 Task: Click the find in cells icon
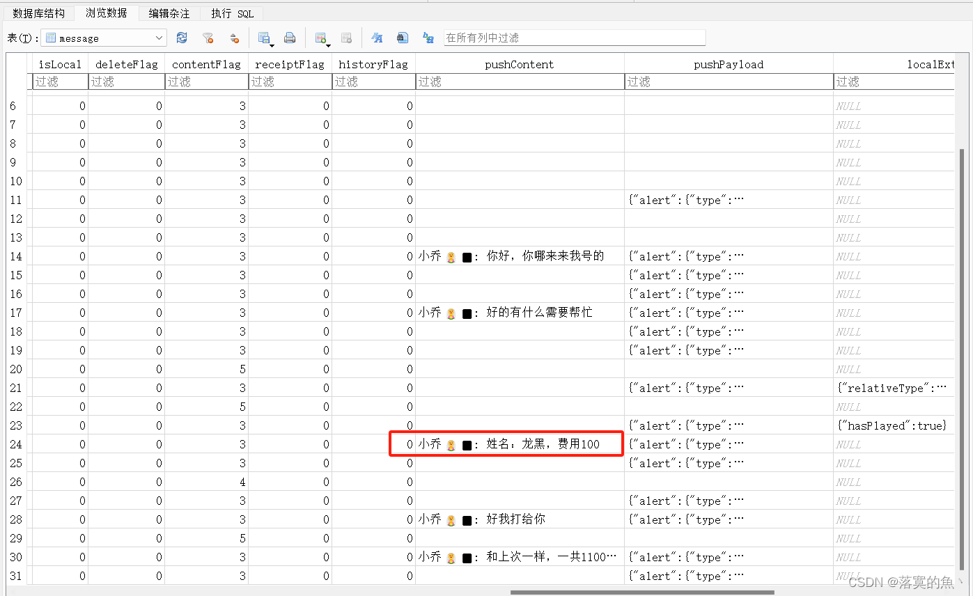(x=403, y=38)
